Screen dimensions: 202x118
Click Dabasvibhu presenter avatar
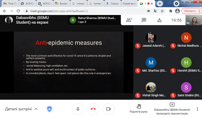(x=9, y=20)
